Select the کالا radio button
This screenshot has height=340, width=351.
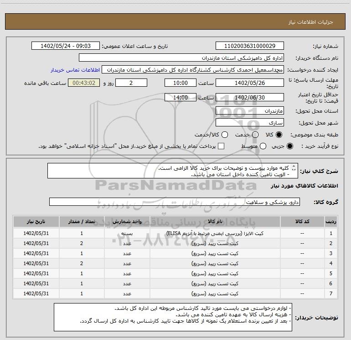[279, 135]
